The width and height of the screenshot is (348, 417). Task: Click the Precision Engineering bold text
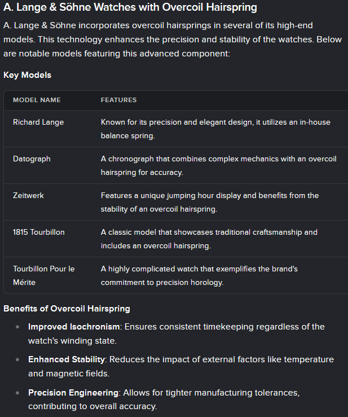point(73,393)
